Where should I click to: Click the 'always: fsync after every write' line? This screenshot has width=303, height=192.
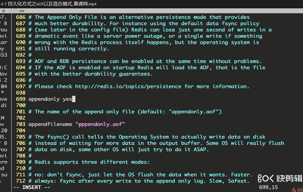(140, 181)
